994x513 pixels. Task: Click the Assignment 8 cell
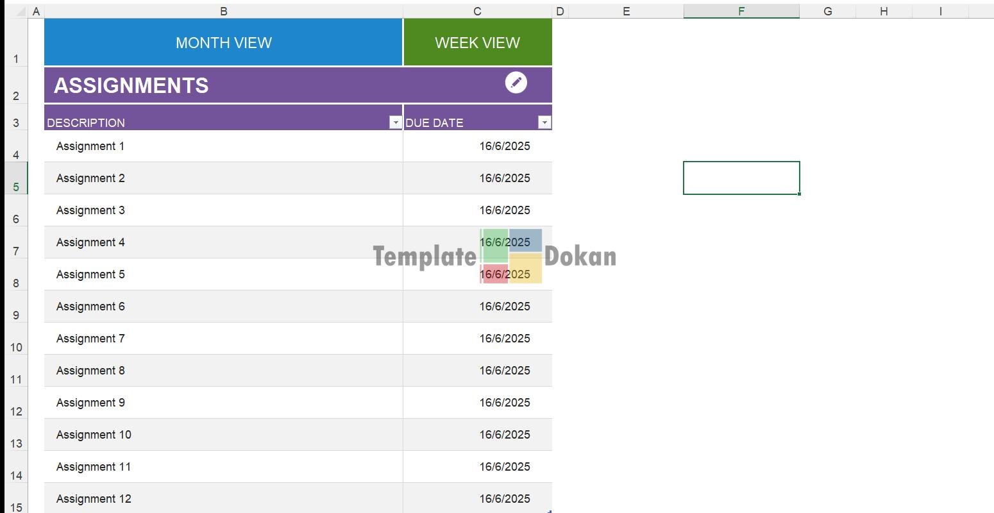pos(223,371)
